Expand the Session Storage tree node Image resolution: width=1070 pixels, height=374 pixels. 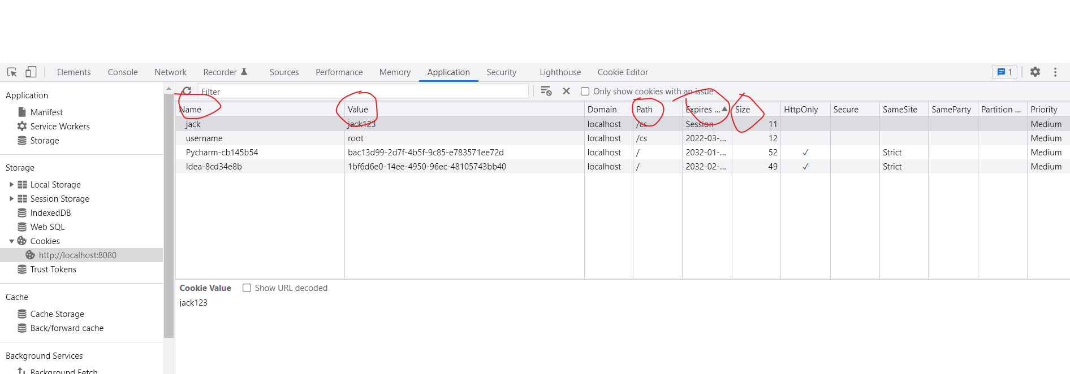click(x=11, y=198)
